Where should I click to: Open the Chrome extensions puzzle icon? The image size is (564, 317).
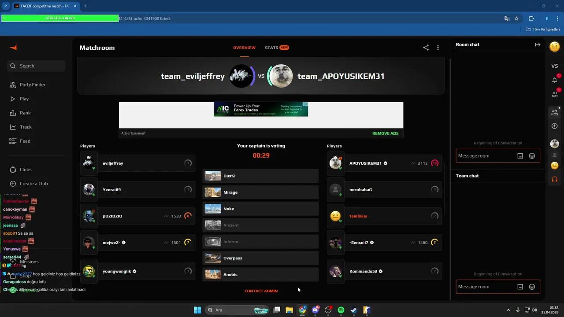point(531,18)
